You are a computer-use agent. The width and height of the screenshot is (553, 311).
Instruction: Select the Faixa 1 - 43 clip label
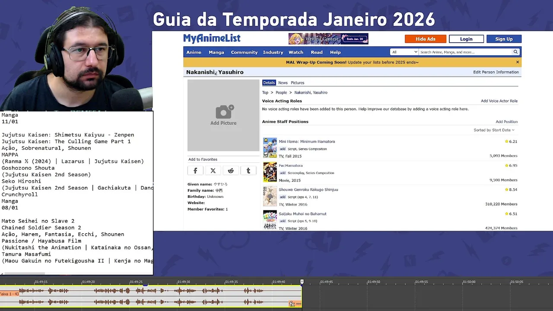point(10,294)
